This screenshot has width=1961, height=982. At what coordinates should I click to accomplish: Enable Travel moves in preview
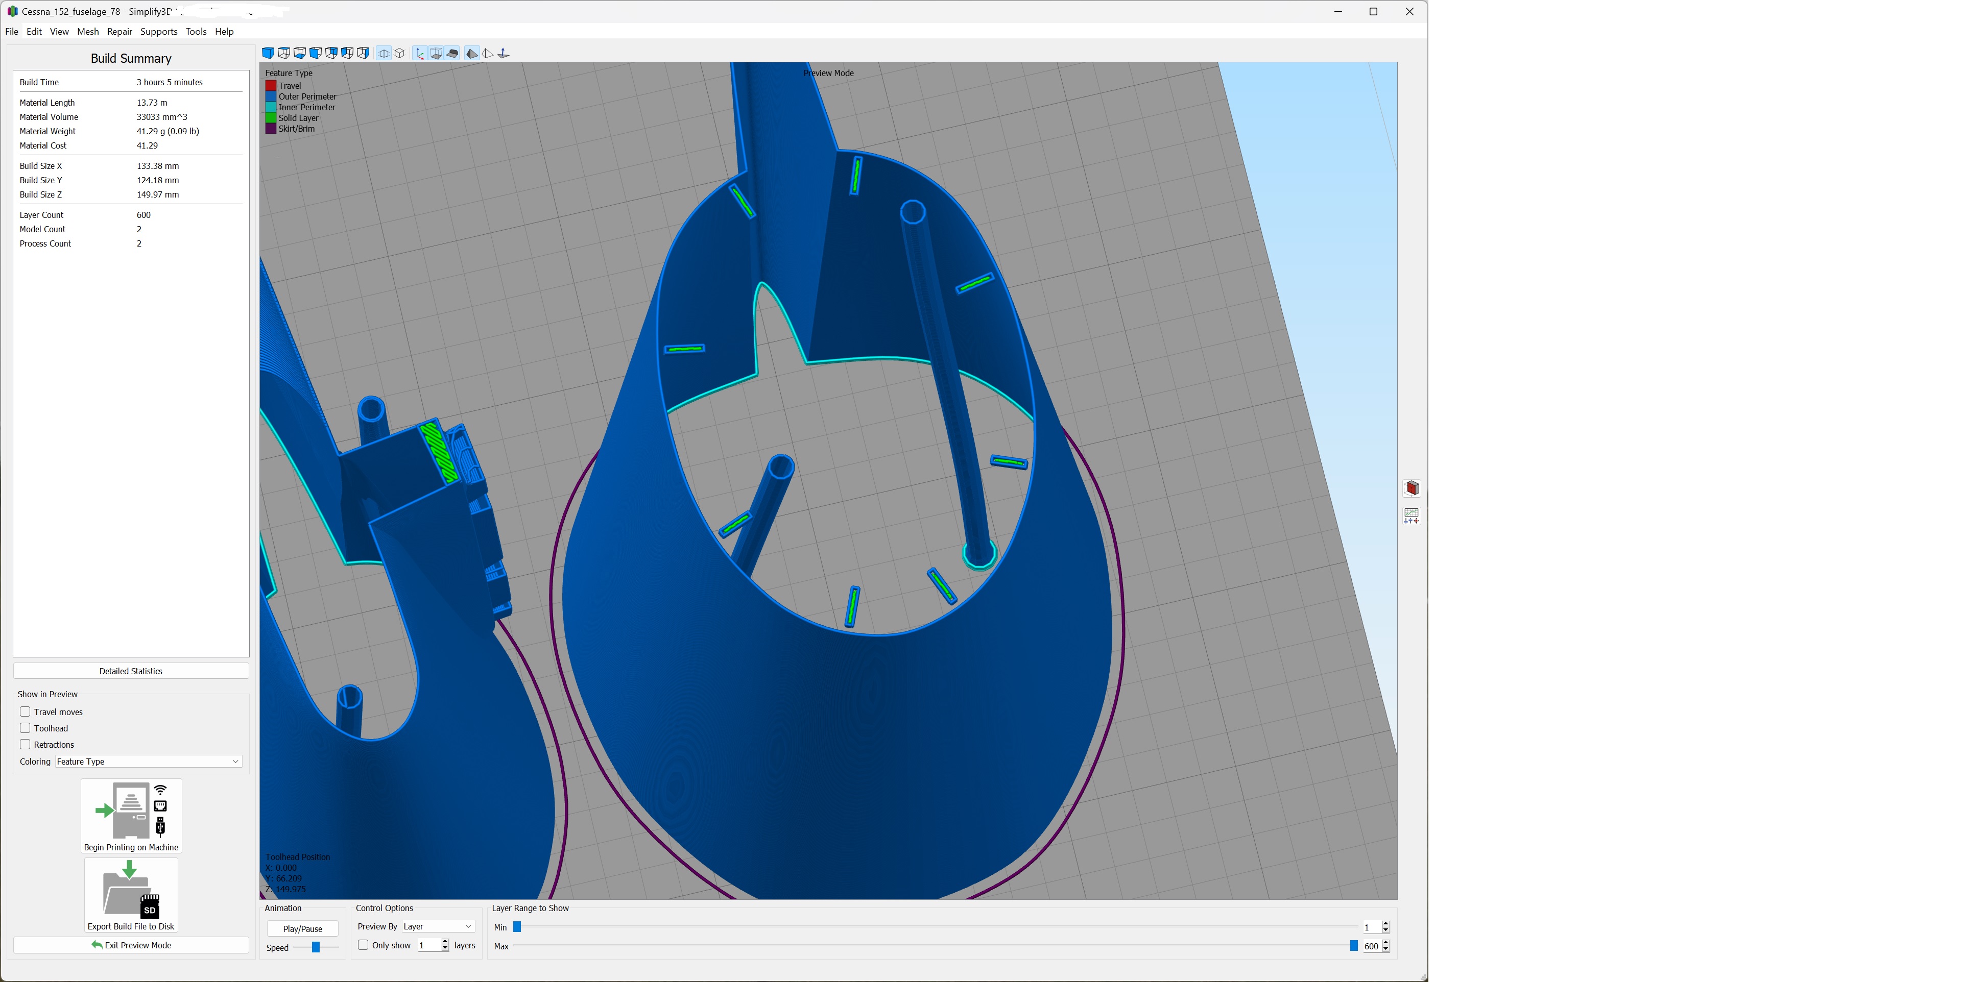tap(25, 712)
